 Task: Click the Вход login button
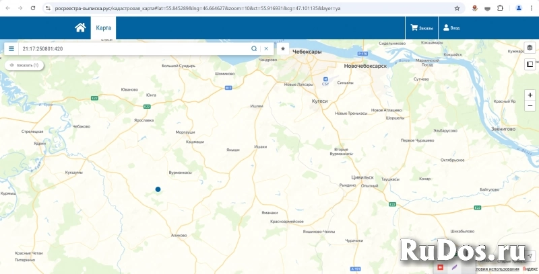pos(451,28)
